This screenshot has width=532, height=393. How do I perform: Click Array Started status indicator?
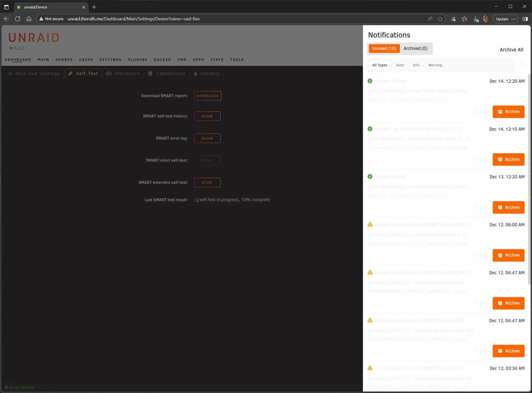click(19, 387)
